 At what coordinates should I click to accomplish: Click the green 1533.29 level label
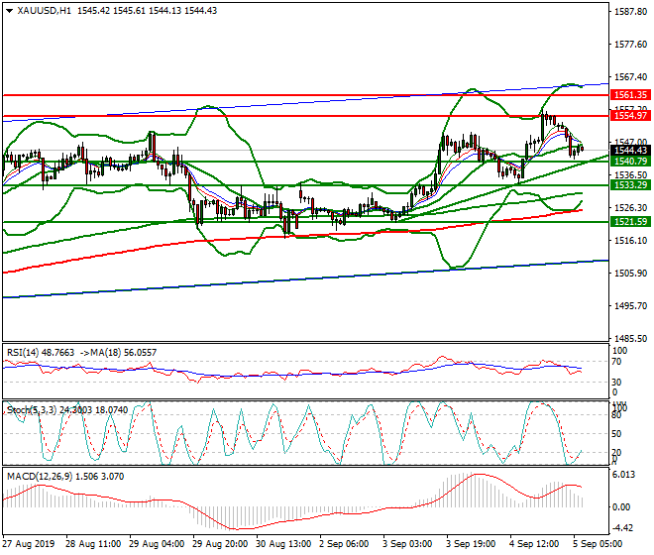(630, 185)
